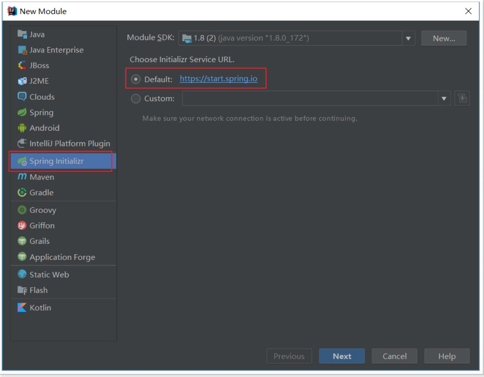Select Static Web module type
Viewport: 484px width, 377px height.
(63, 274)
